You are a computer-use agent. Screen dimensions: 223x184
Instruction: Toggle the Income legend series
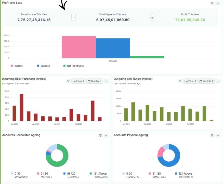[17, 66]
